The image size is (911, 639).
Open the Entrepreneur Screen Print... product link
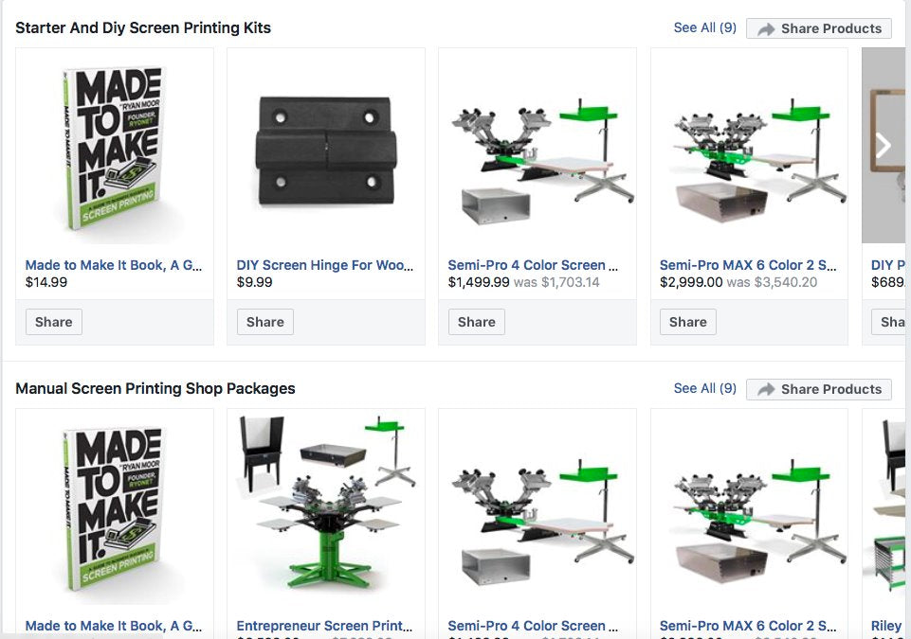coord(324,626)
